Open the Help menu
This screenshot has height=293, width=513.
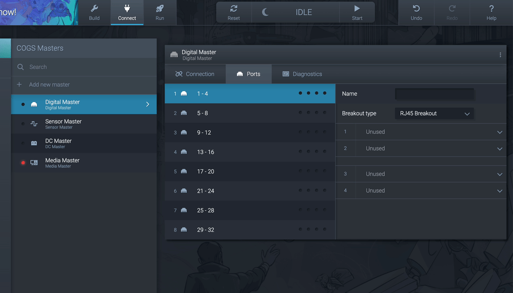(x=491, y=12)
